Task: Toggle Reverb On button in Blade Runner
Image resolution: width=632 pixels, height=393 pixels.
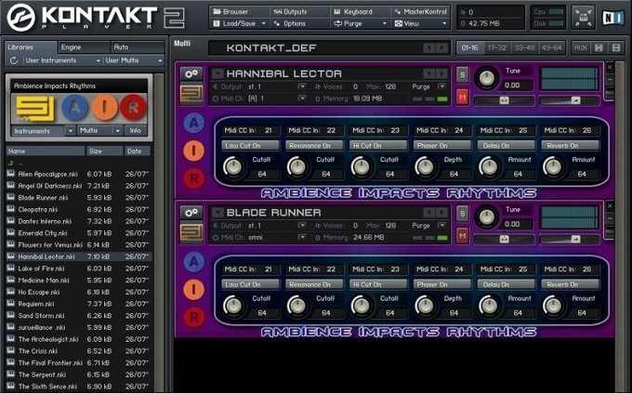Action: click(563, 284)
